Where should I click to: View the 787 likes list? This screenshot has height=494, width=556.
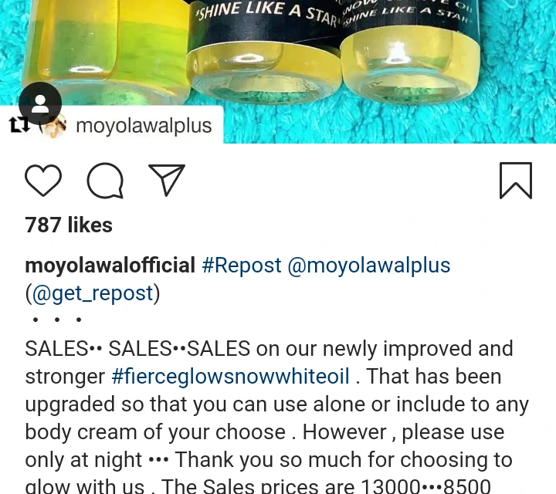coord(69,225)
